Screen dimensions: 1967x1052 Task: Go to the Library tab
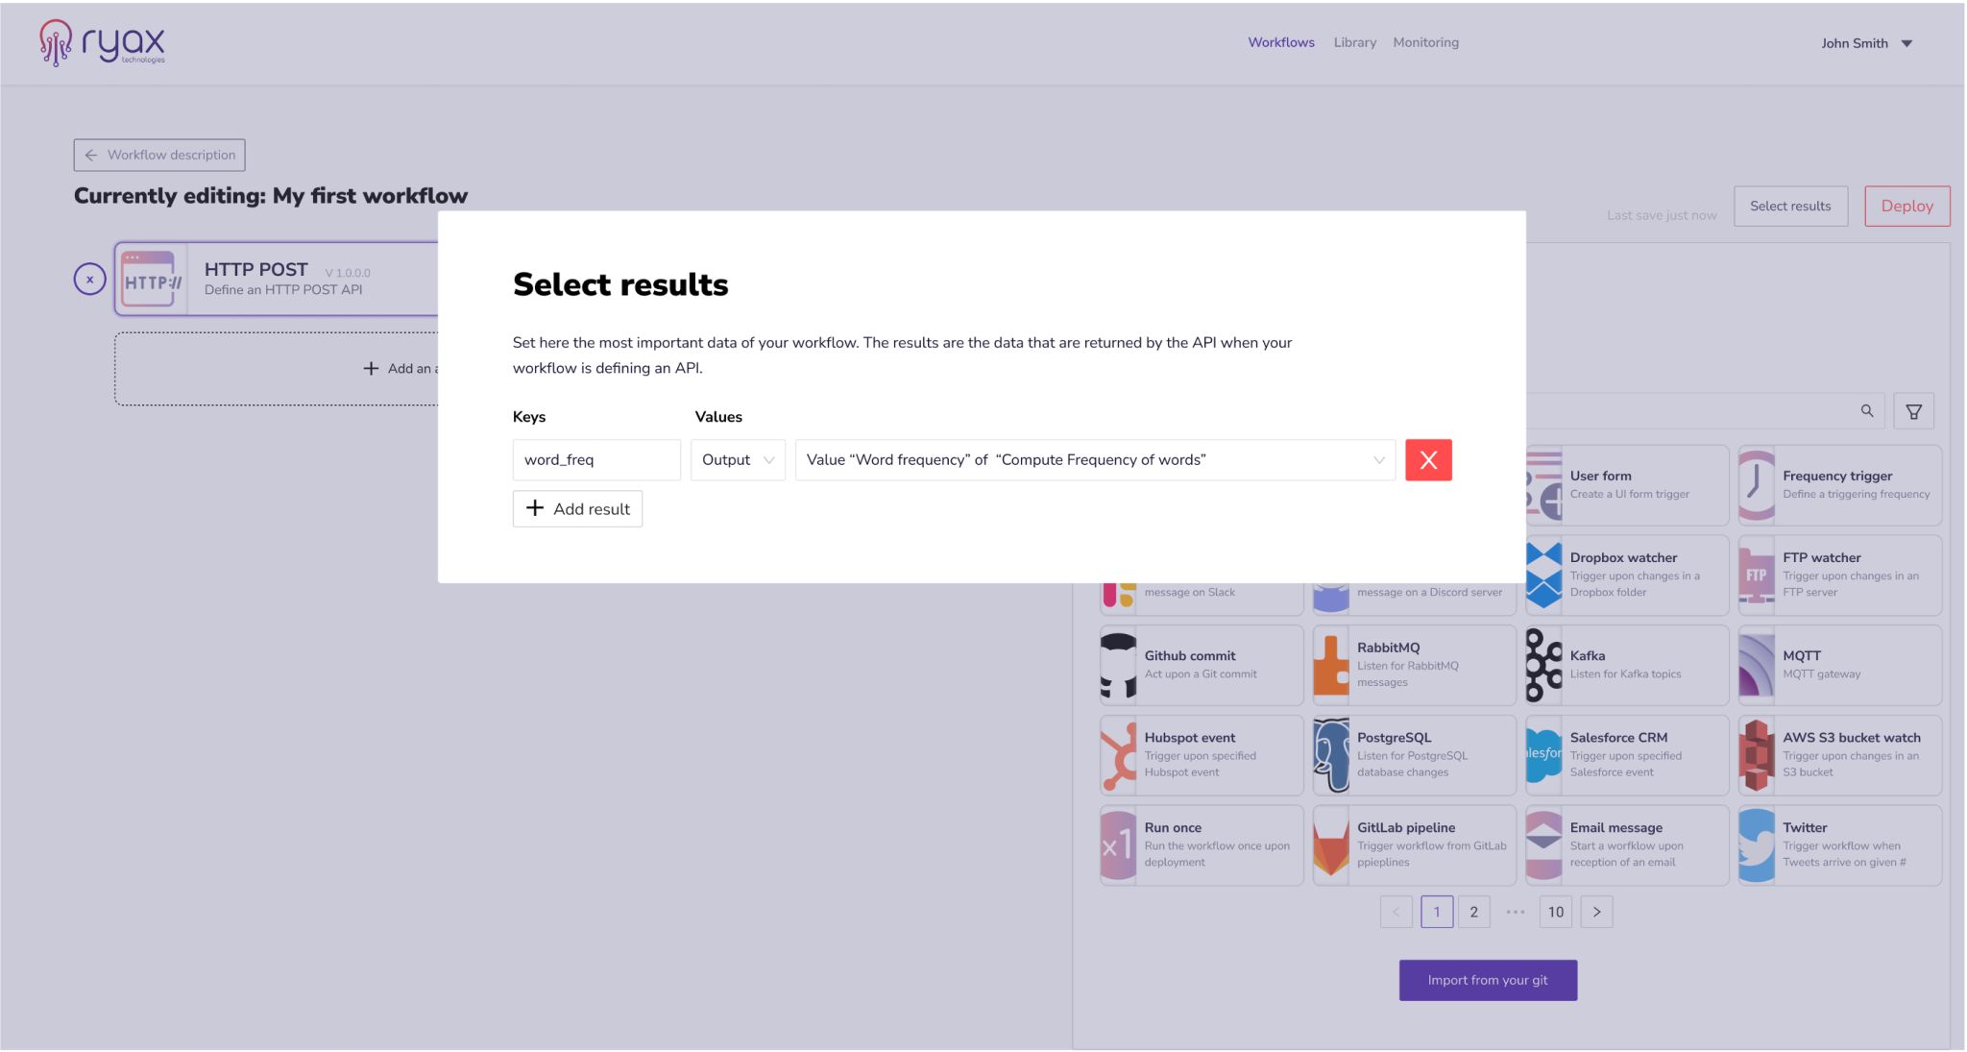click(1354, 42)
